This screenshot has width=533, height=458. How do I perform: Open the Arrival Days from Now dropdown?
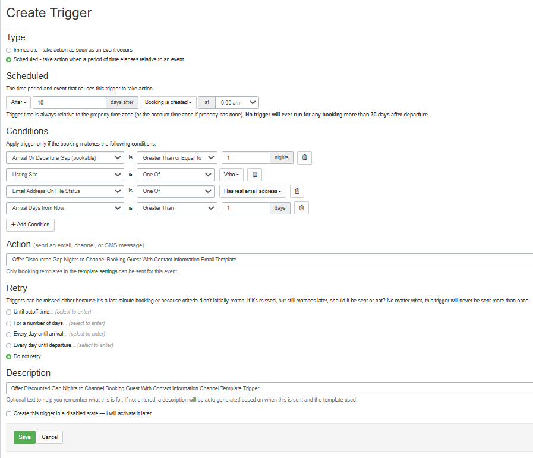(65, 208)
